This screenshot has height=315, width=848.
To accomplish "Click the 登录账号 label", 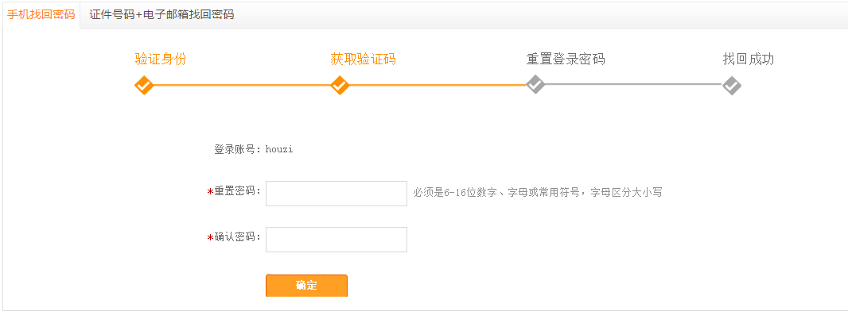I will click(235, 149).
